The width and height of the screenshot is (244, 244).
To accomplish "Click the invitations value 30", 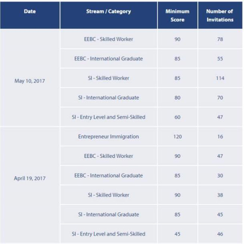I will pos(220,175).
